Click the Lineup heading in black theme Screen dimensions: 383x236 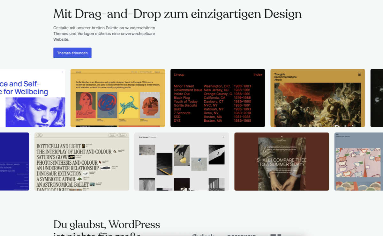click(x=179, y=75)
